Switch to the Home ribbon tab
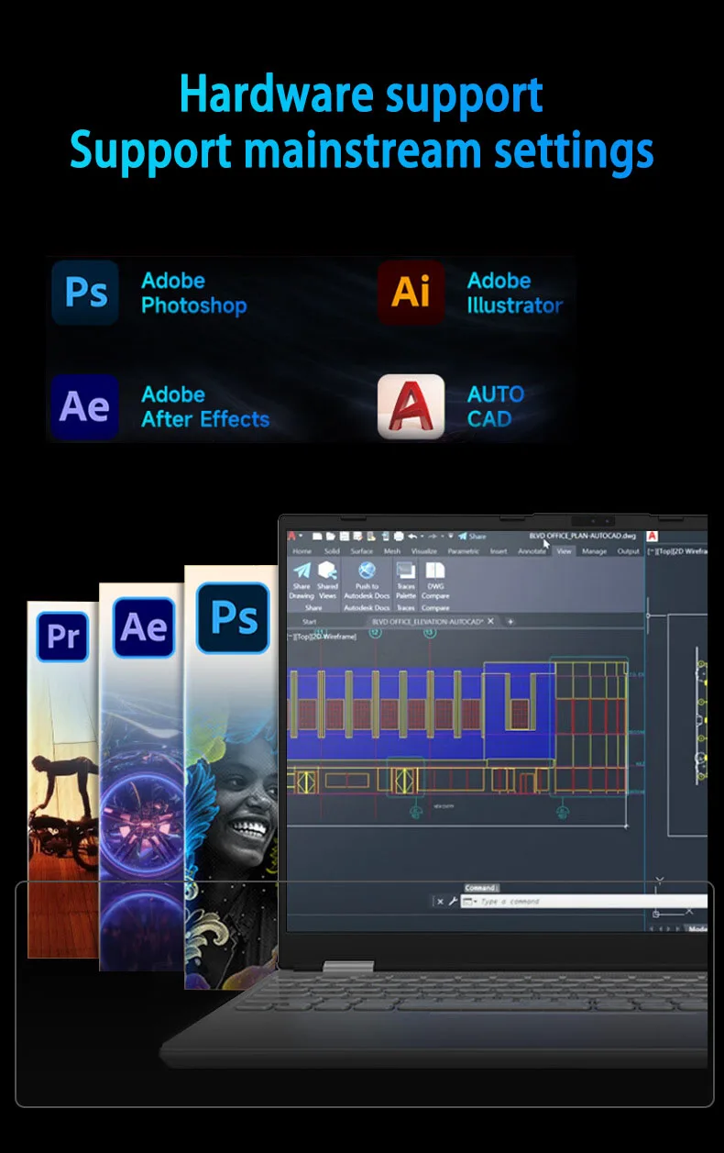Image resolution: width=724 pixels, height=1153 pixels. tap(302, 551)
